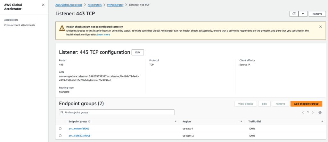Click the 100% traffic dial for us-west-2
328x142 pixels.
(252, 136)
